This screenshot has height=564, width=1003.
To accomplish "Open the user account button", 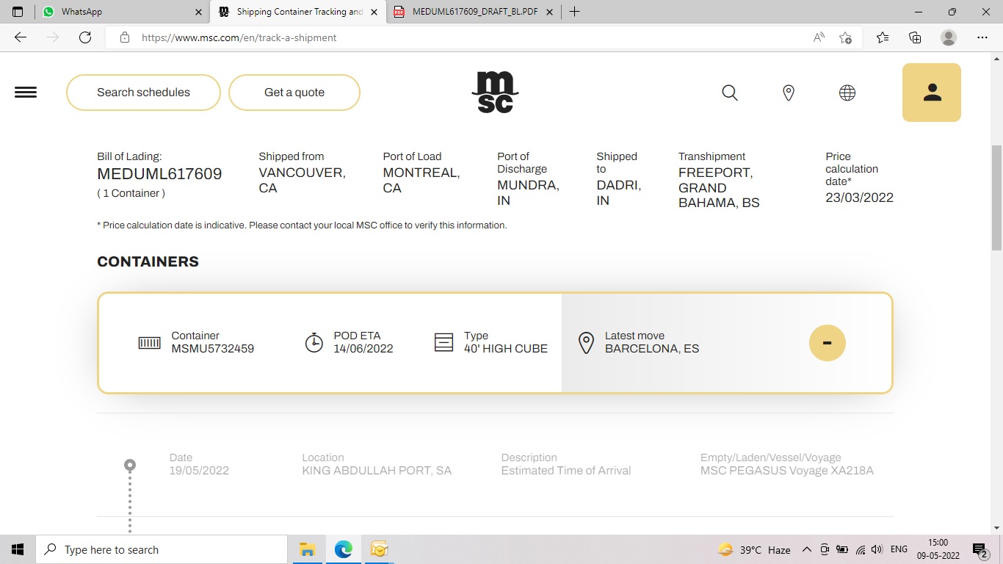I will click(x=932, y=93).
